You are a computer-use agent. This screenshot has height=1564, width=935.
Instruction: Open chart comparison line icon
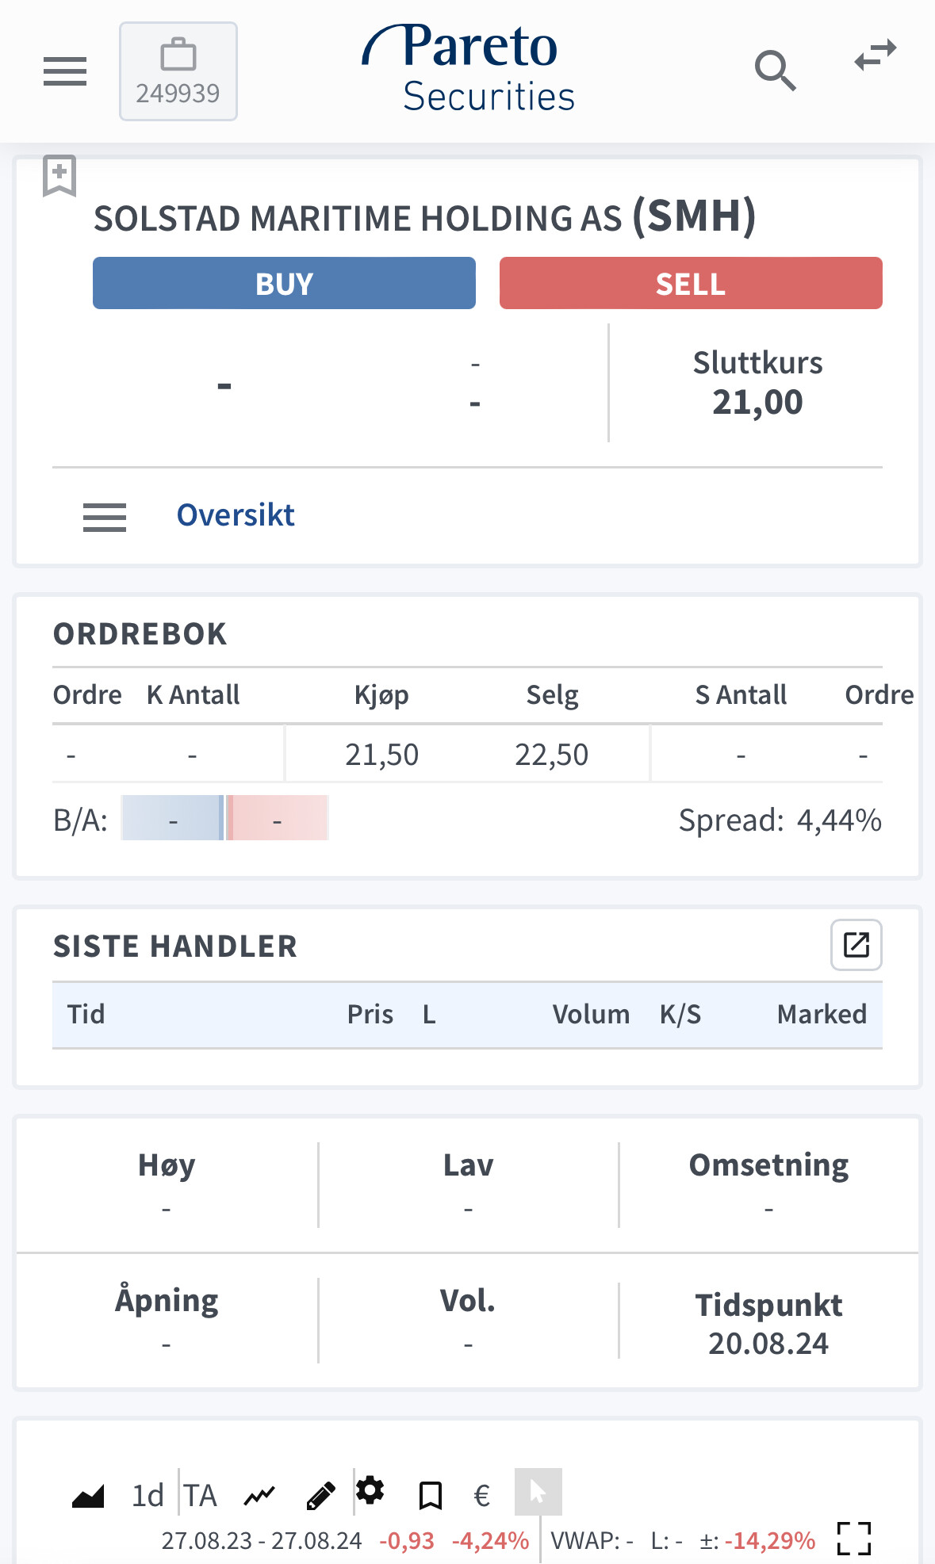click(x=259, y=1496)
